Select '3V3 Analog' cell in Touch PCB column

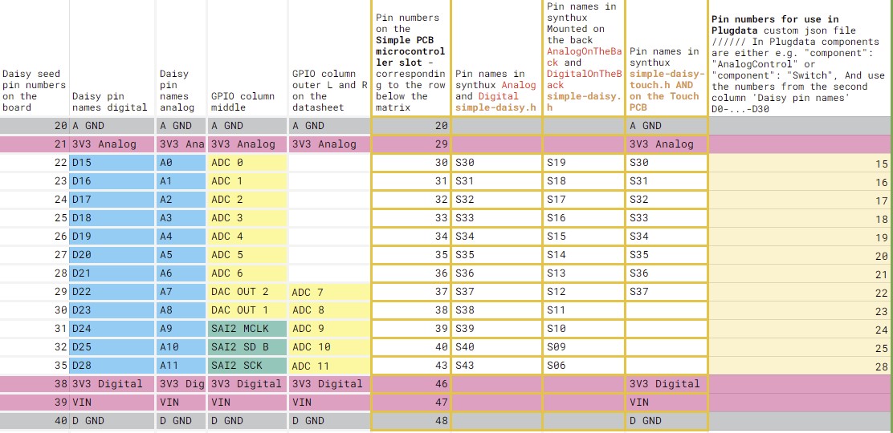[x=667, y=144]
